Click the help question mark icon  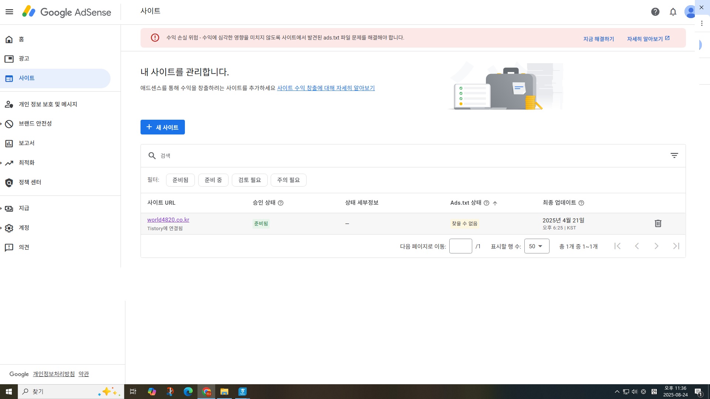click(x=655, y=12)
